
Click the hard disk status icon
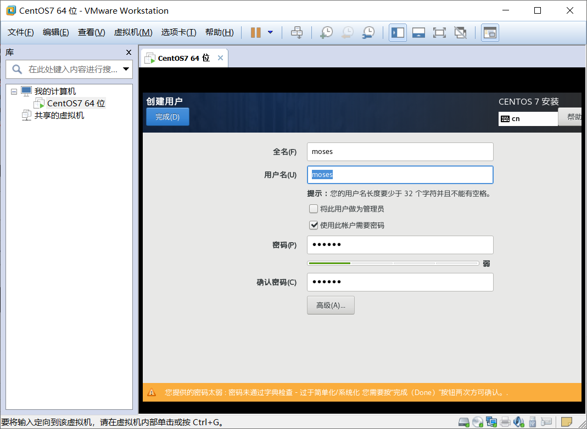click(x=464, y=422)
